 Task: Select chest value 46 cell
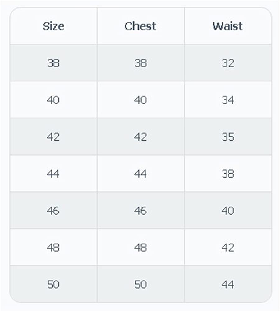click(x=140, y=211)
